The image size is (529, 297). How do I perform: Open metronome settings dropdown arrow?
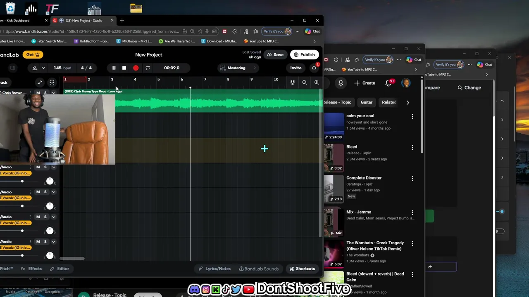click(x=43, y=68)
